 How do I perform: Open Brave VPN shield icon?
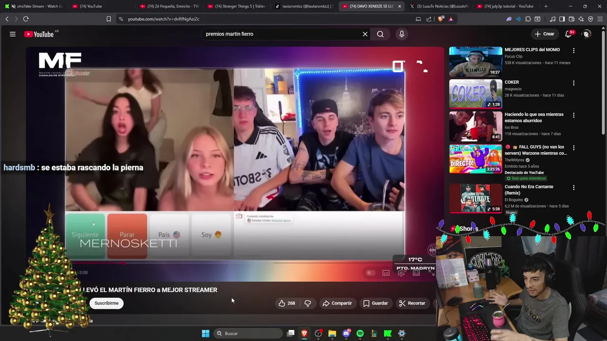590,19
